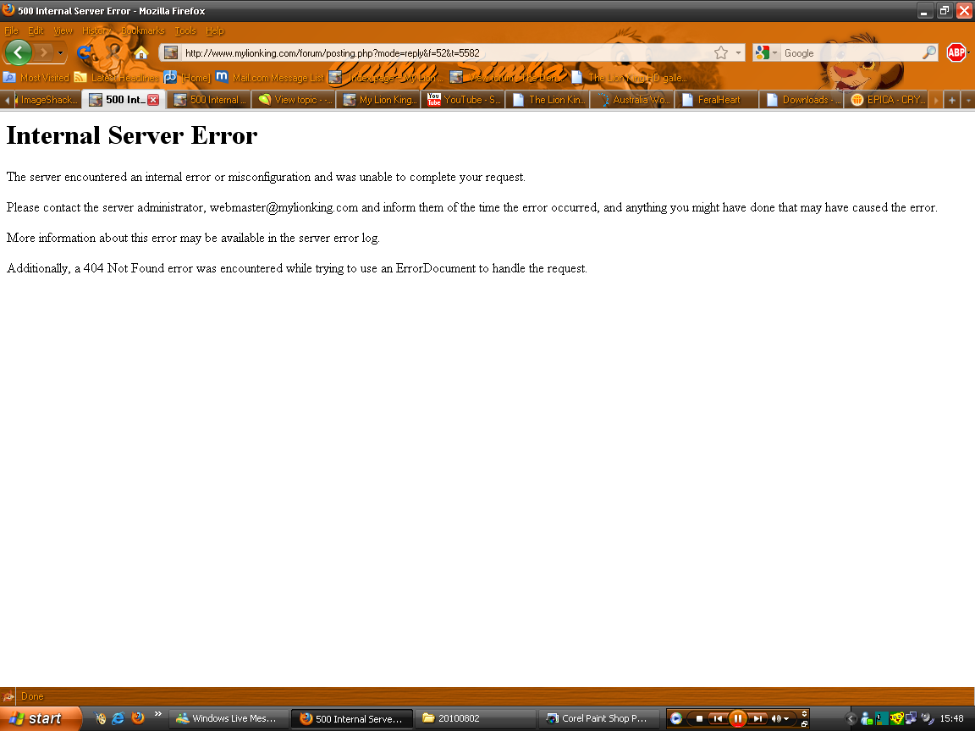This screenshot has width=975, height=731.
Task: Click the search magnifier icon
Action: 929,52
